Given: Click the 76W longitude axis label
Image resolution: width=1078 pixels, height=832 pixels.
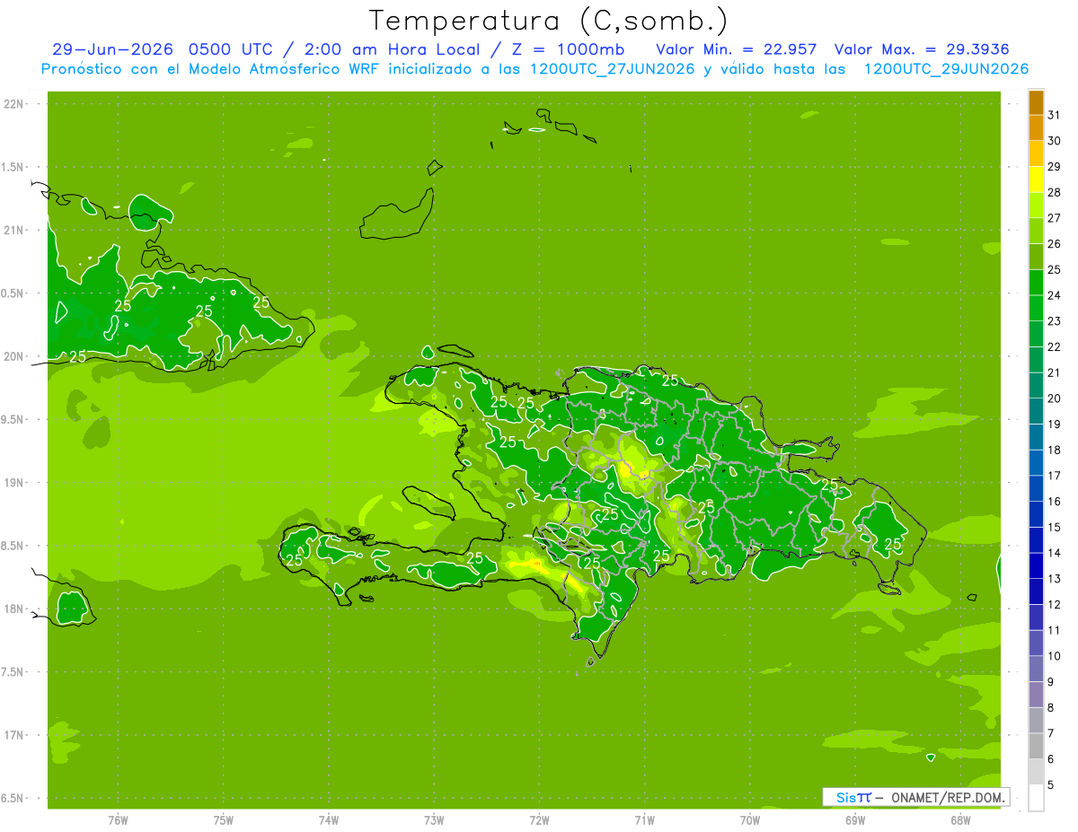Looking at the screenshot, I should 118,820.
